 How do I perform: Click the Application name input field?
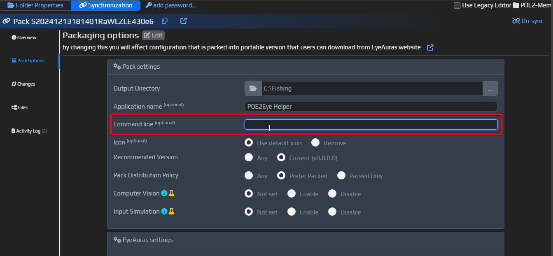click(x=371, y=107)
